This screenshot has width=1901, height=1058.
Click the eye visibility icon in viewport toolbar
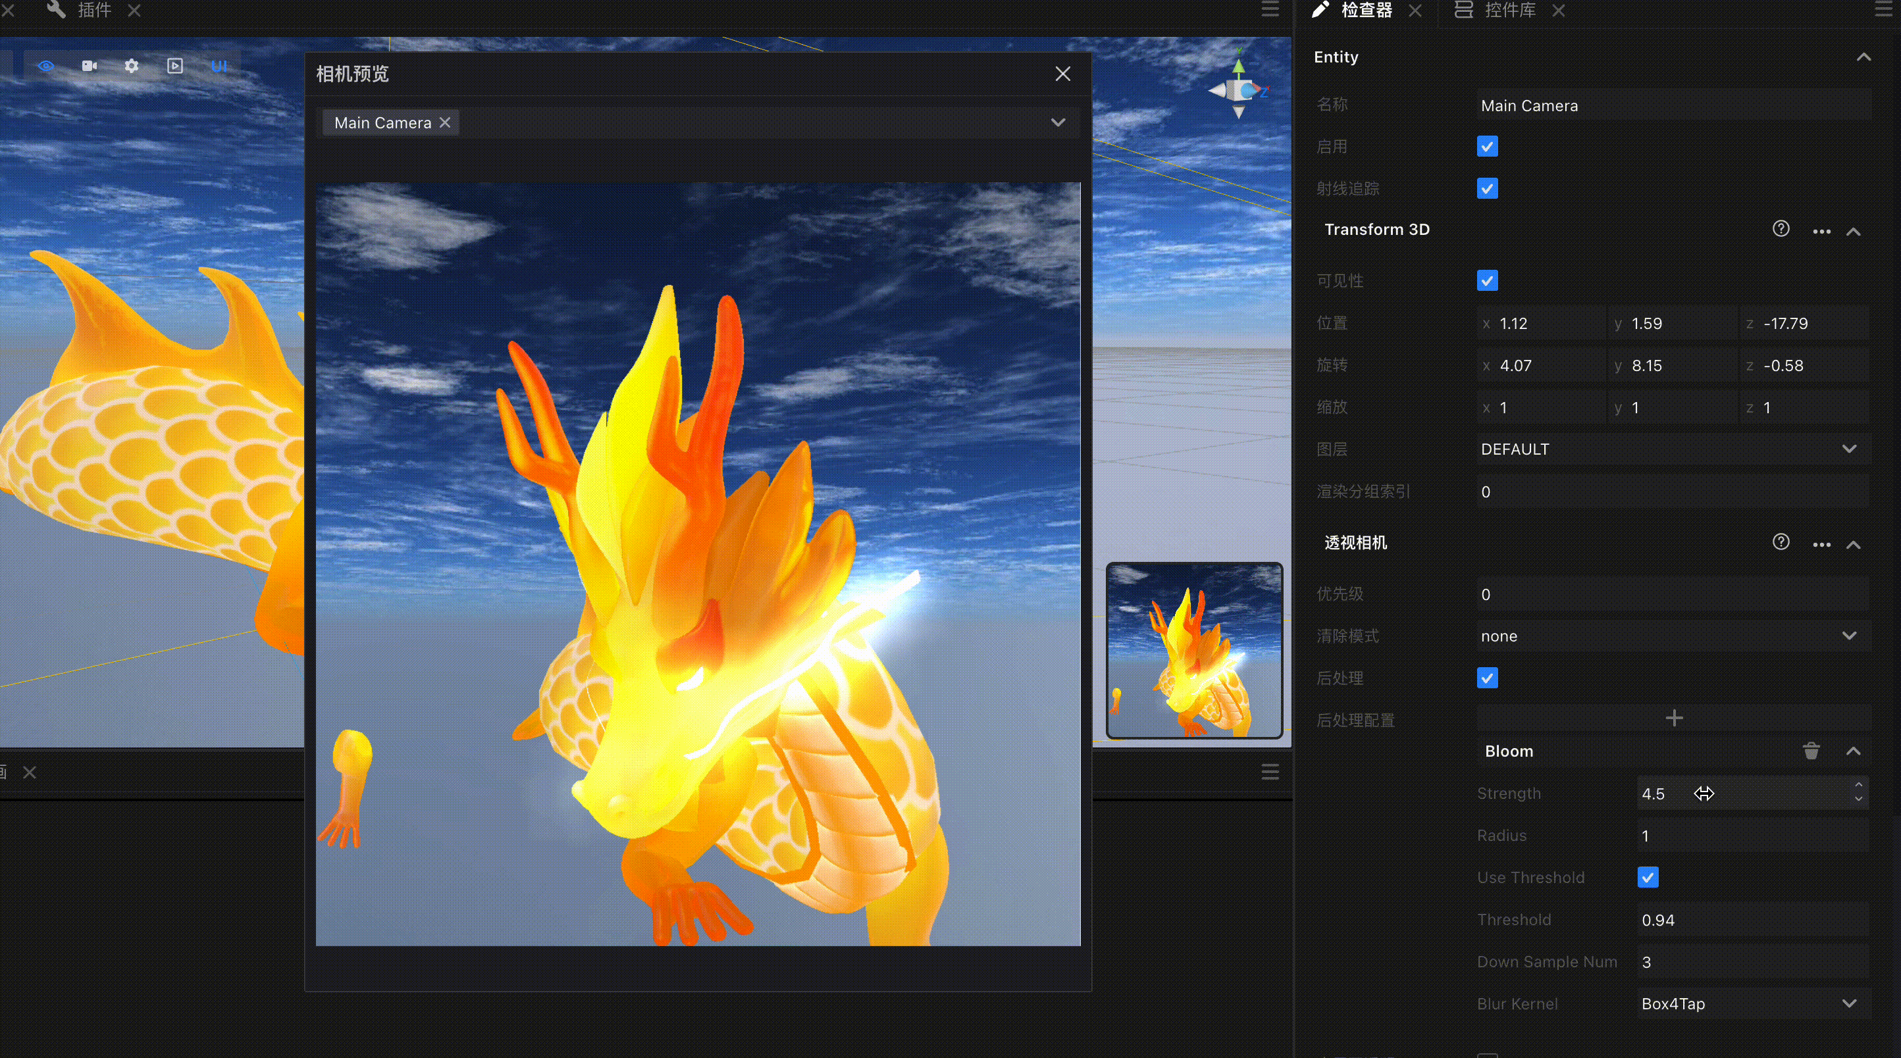(46, 66)
